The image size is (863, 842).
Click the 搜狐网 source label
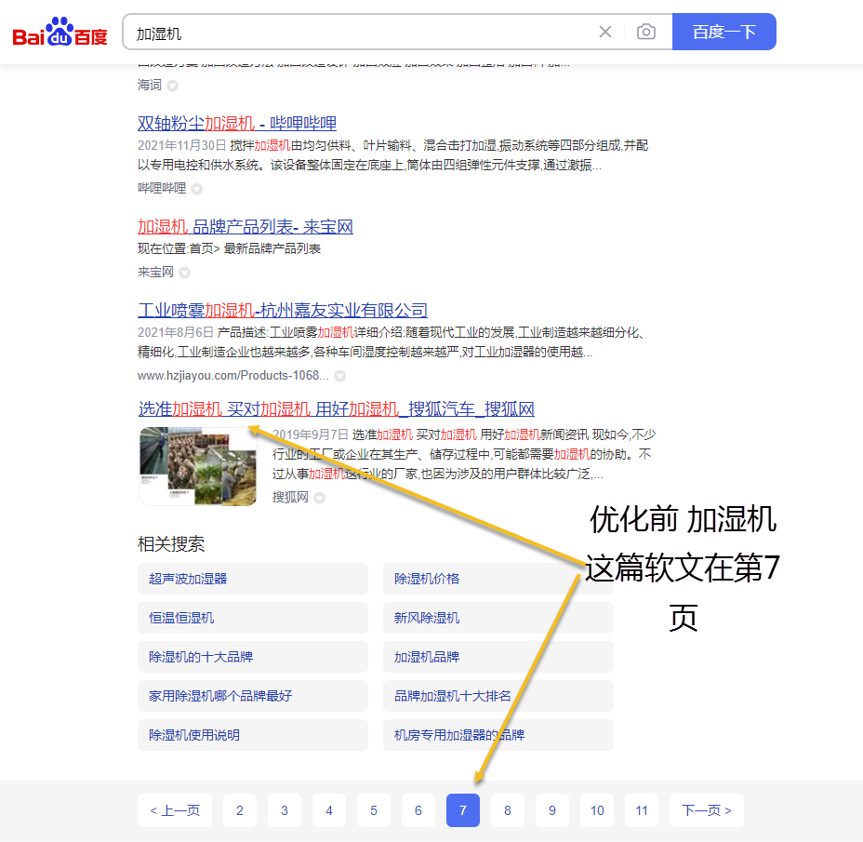click(290, 497)
